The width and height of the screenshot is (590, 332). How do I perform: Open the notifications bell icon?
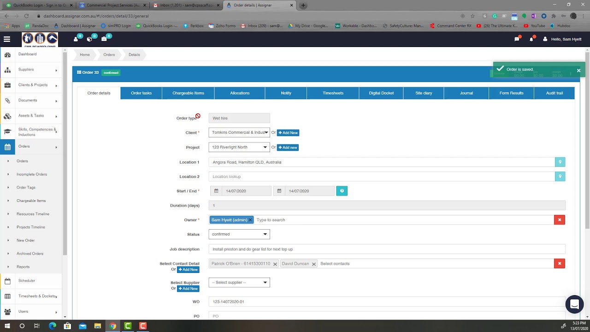531,39
